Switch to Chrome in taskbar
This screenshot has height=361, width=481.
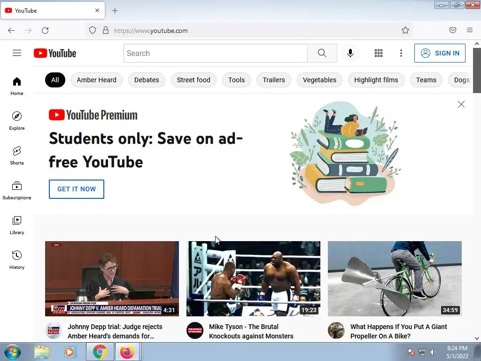point(100,352)
